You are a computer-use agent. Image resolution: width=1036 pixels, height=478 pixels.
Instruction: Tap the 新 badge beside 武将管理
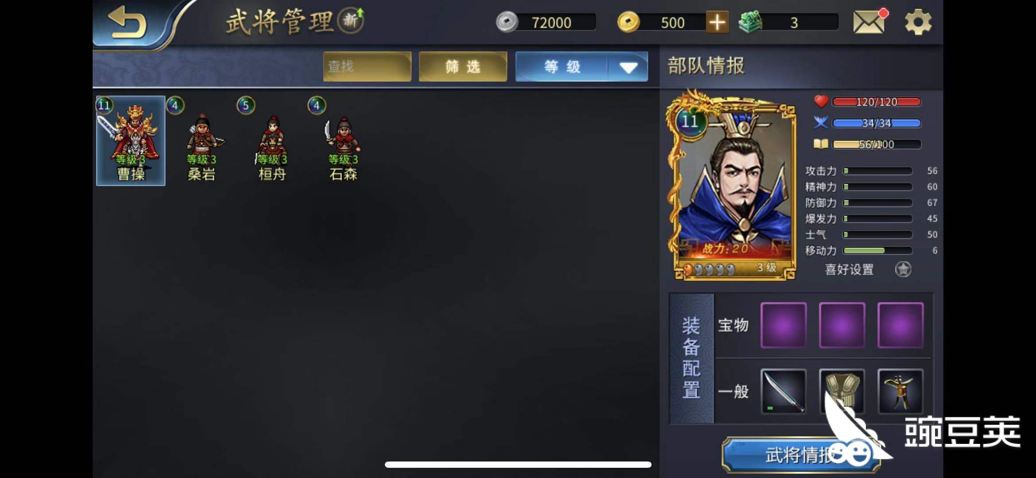[x=351, y=20]
